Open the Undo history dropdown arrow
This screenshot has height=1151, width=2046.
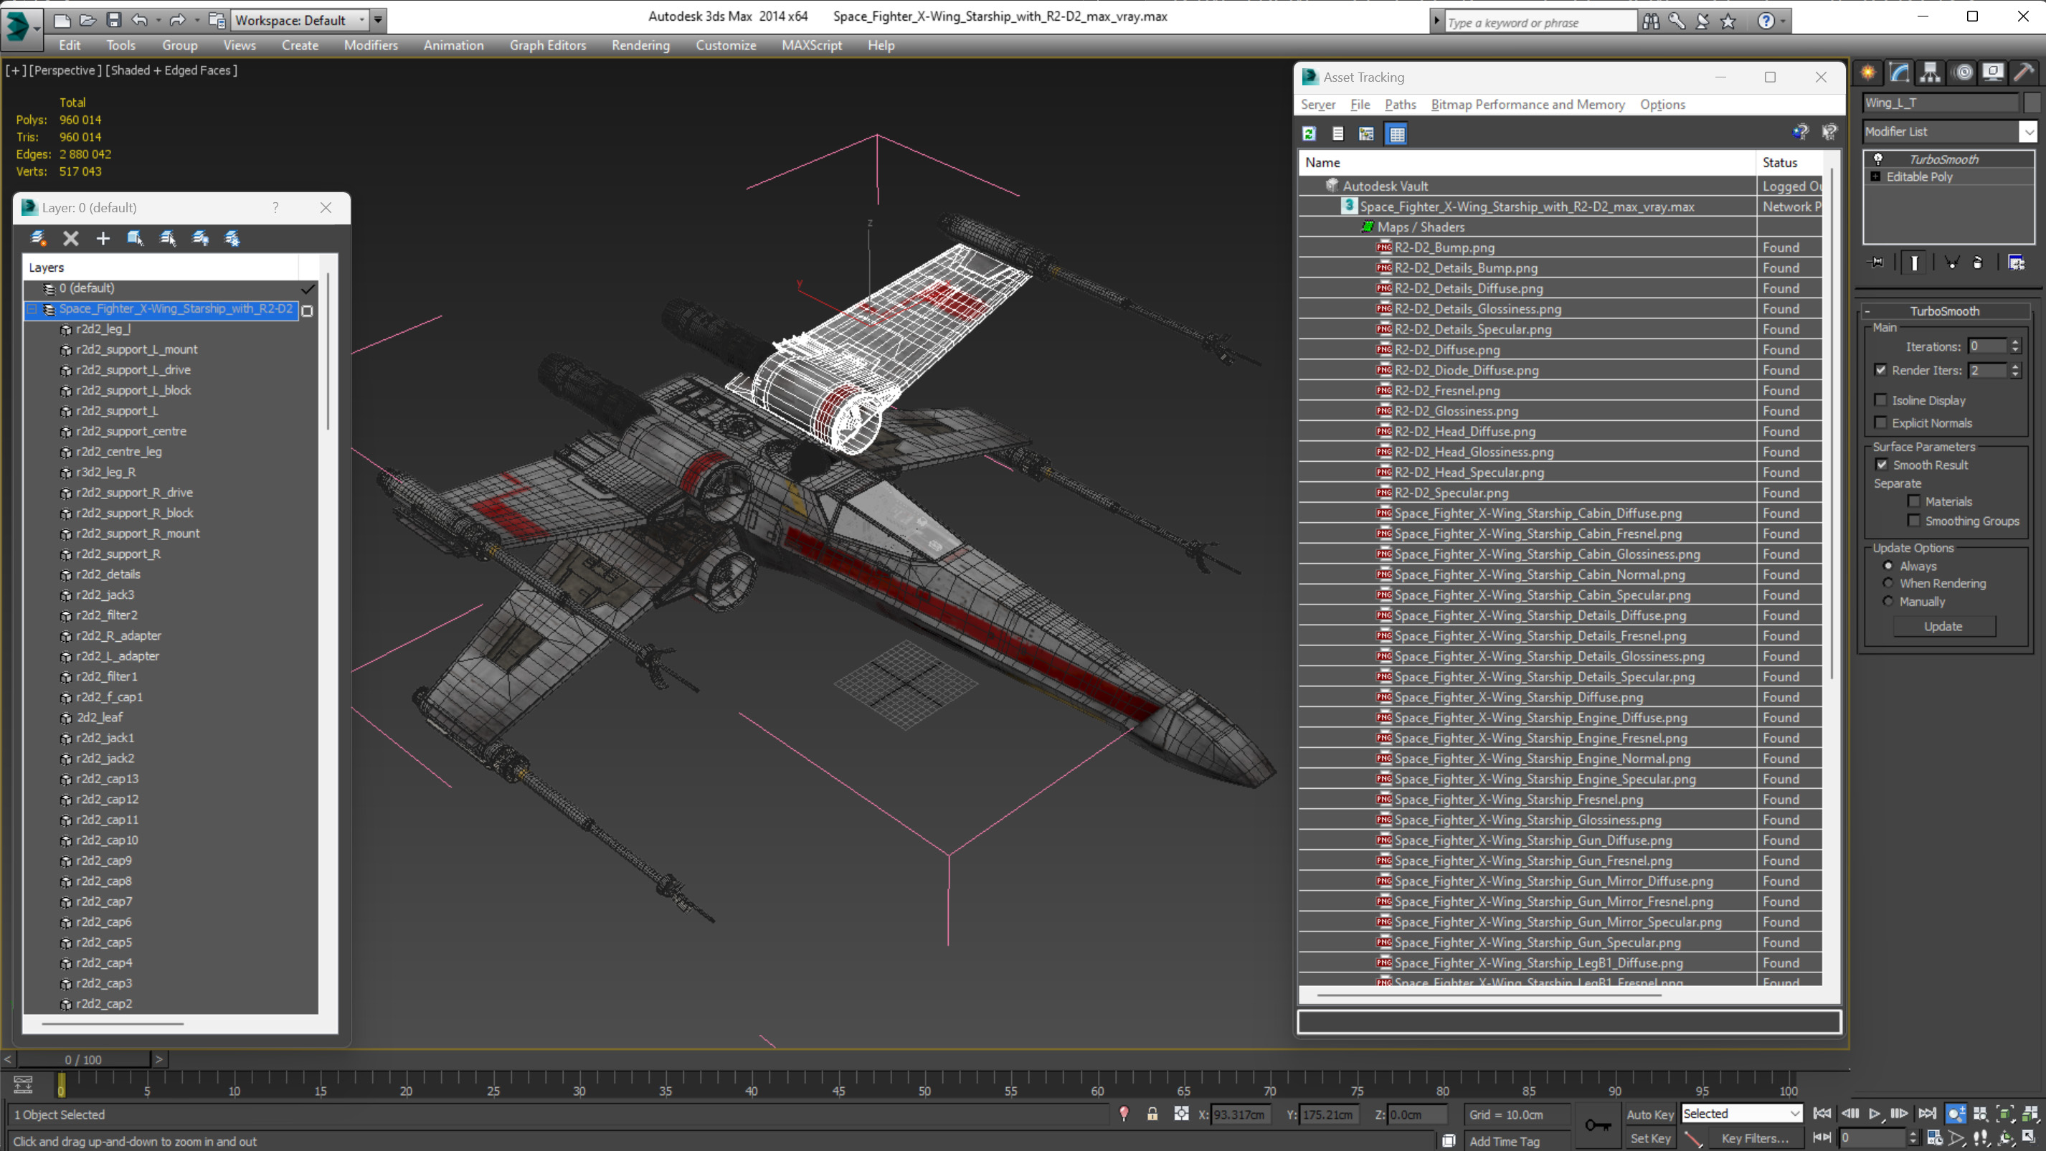tap(158, 20)
